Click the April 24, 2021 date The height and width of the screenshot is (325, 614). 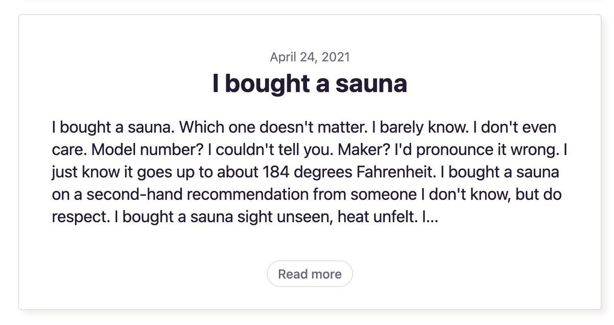pos(310,57)
